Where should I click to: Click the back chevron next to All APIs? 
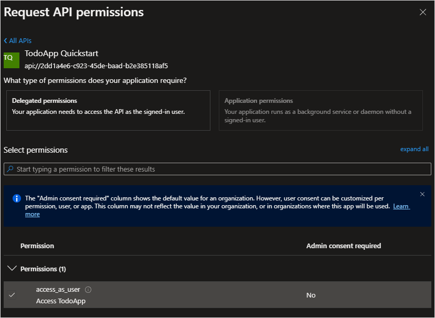5,40
